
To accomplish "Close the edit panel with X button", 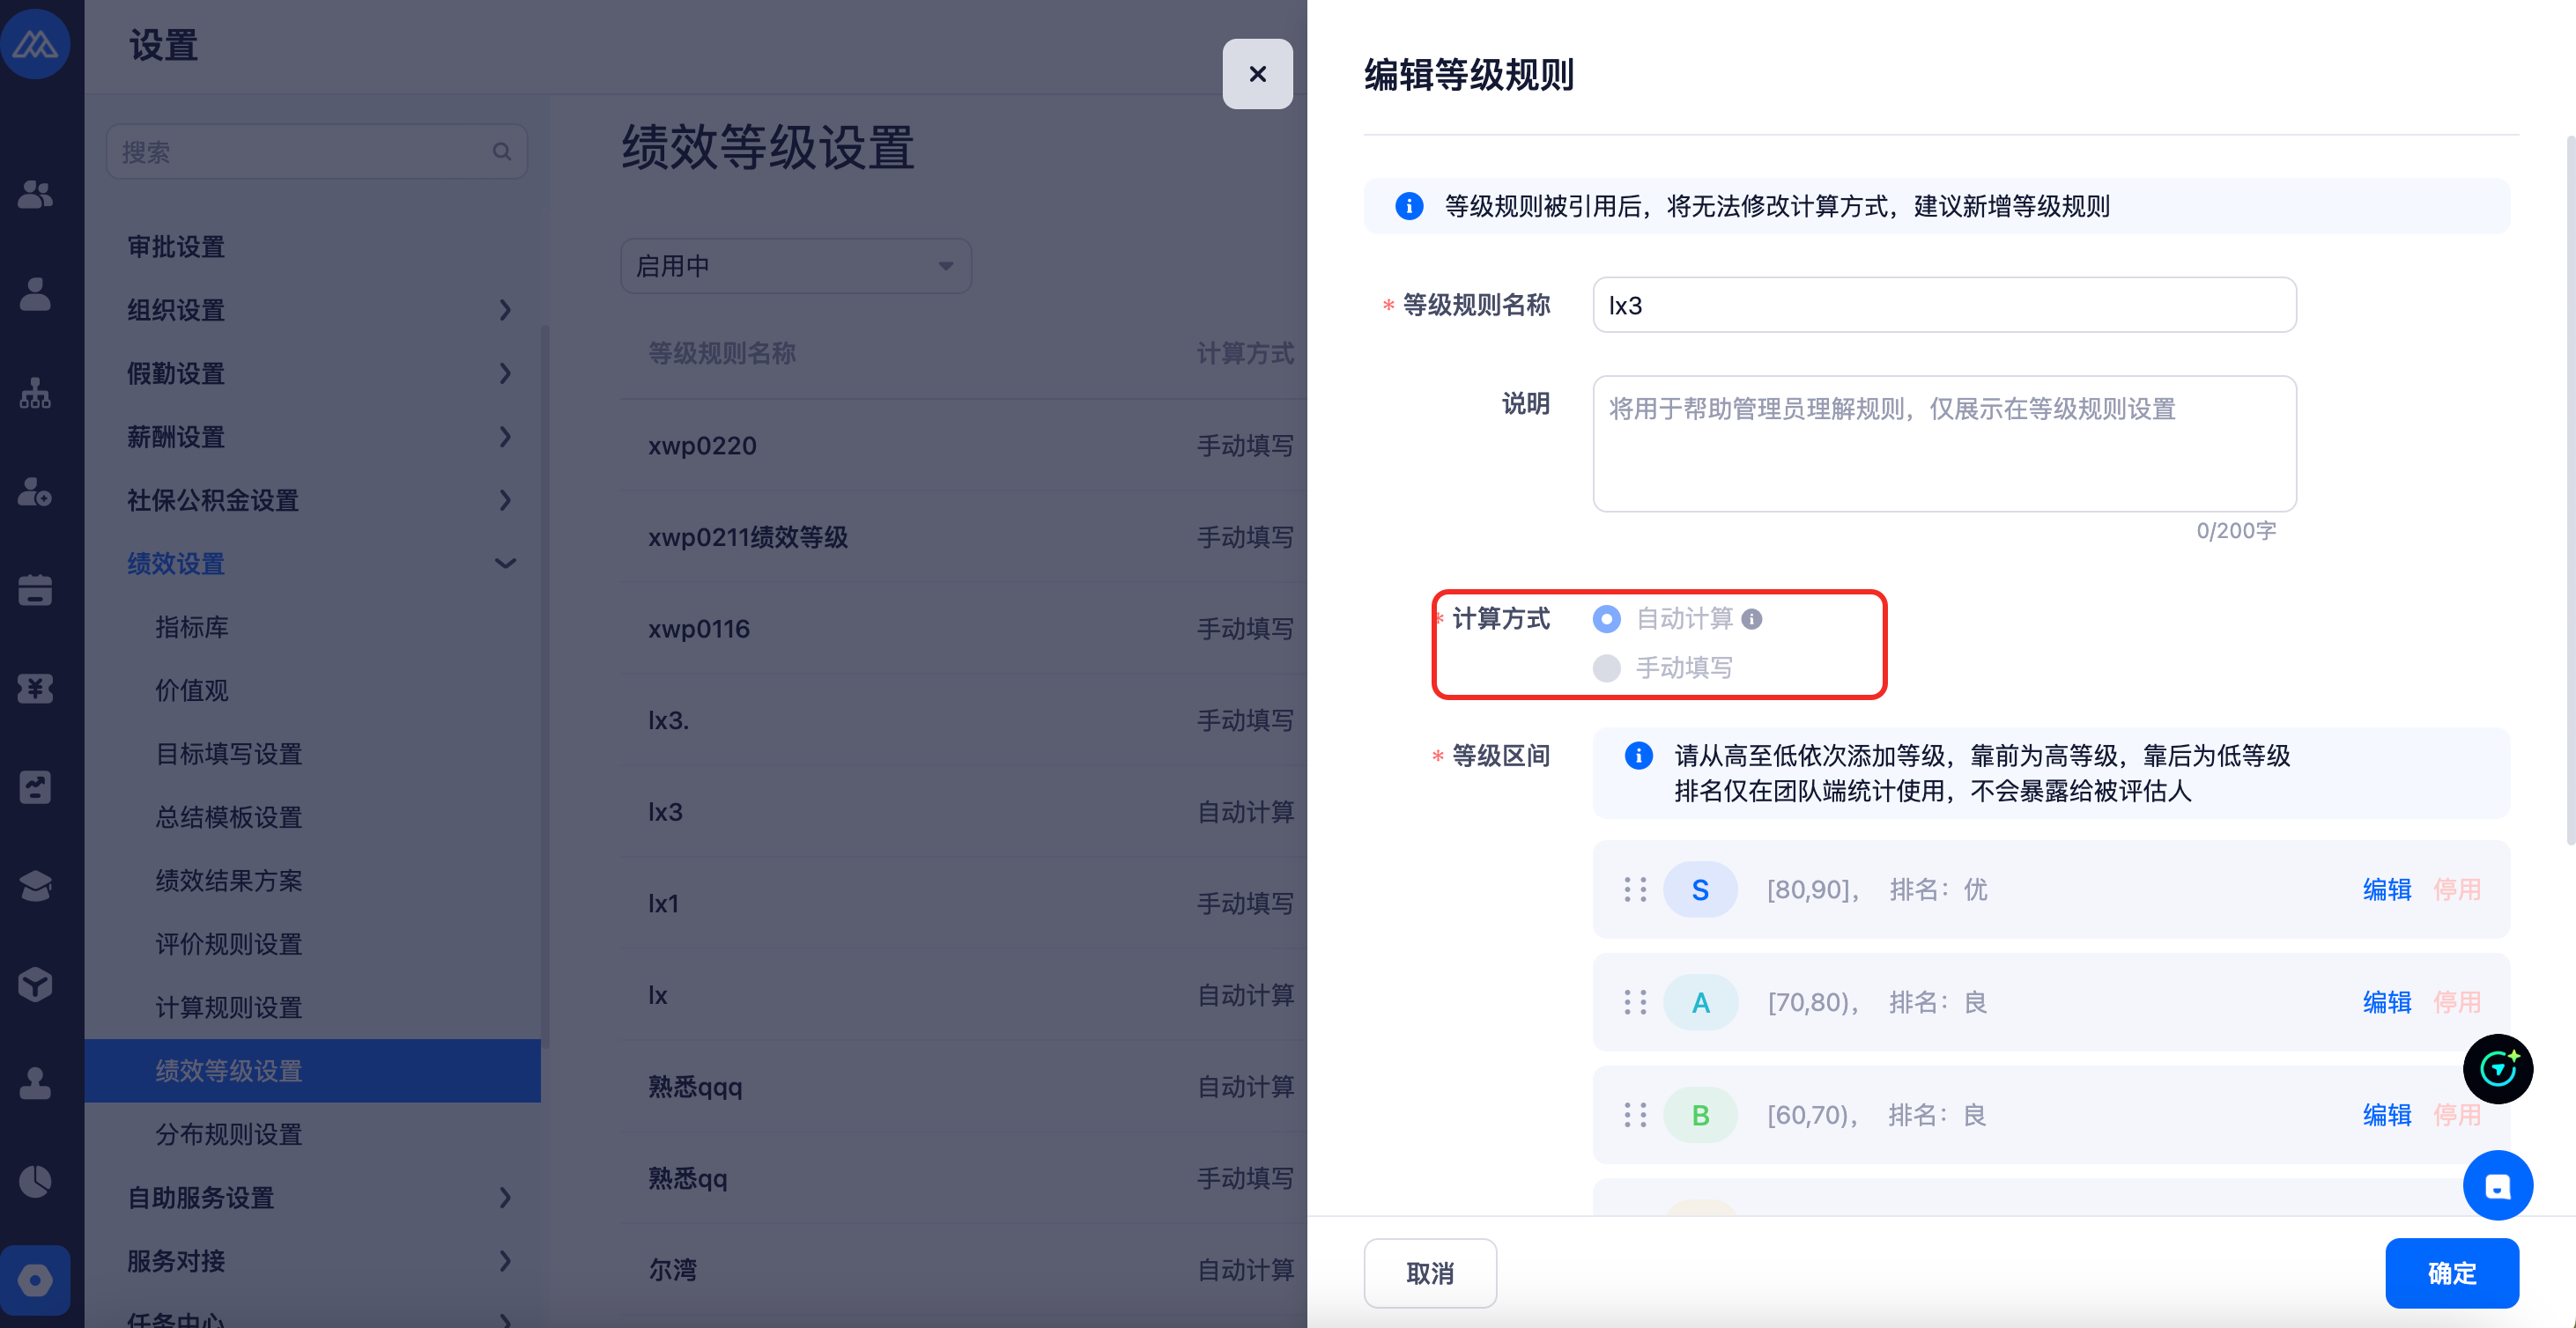I will 1257,74.
